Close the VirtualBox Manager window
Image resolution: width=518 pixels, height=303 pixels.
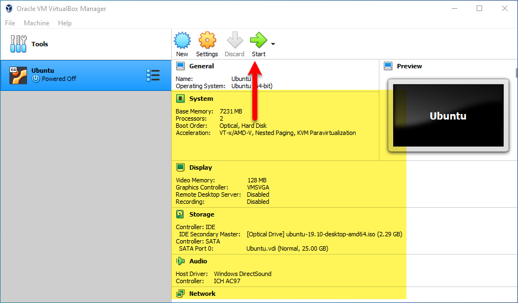504,9
